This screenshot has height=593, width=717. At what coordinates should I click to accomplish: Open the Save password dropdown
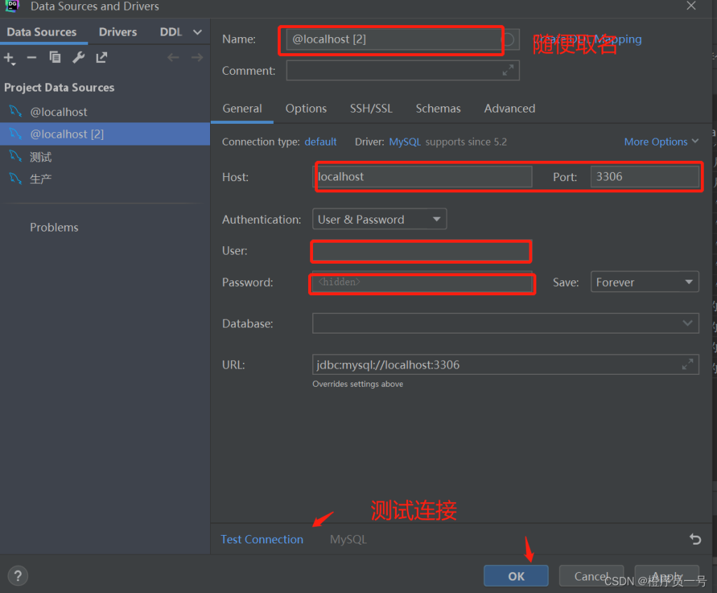click(x=644, y=283)
